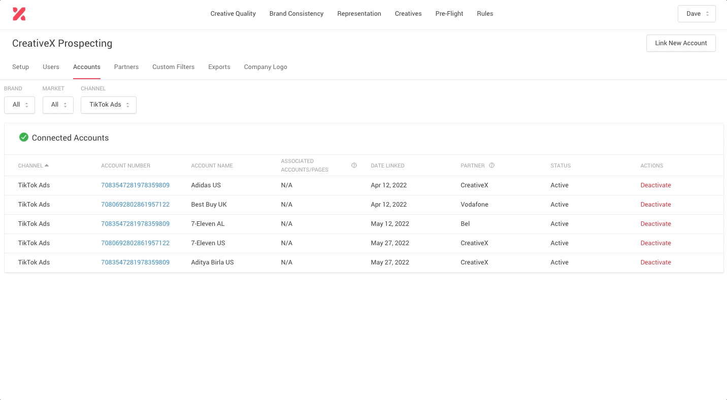
Task: Click the CreativeX Prospecting page title
Action: click(x=62, y=43)
